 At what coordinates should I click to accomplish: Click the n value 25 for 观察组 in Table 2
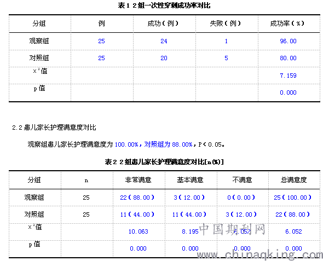(x=86, y=198)
